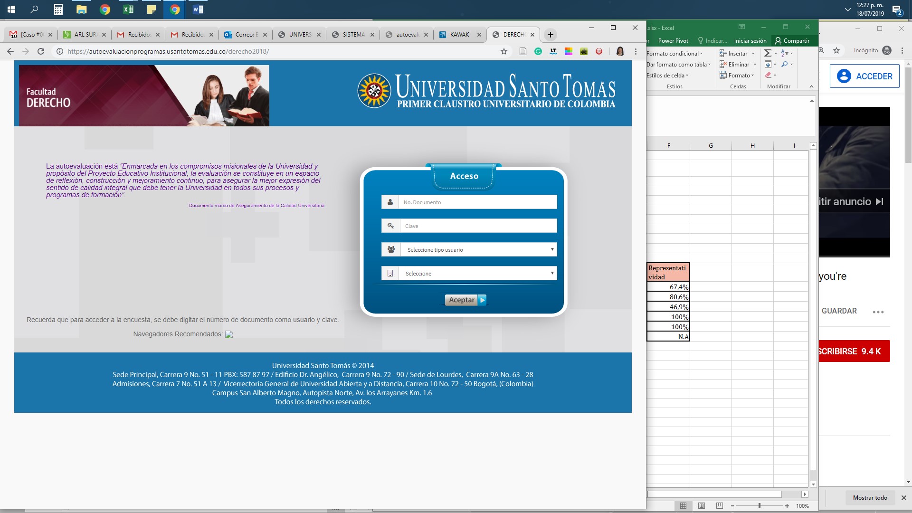Open the incognito window three-dot menu
912x513 pixels.
coord(902,50)
